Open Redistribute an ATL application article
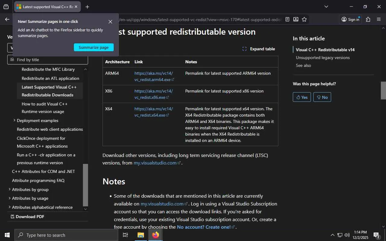 coord(50,78)
